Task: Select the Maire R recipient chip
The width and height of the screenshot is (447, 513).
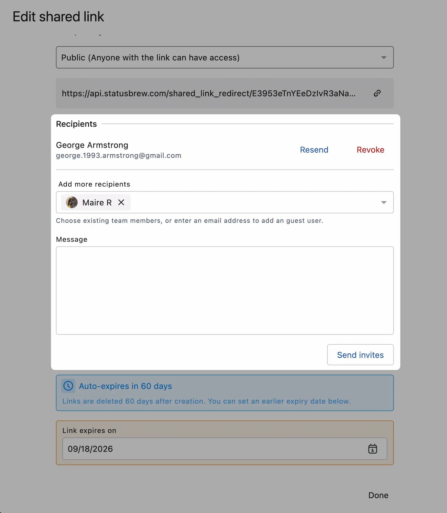Action: 96,202
